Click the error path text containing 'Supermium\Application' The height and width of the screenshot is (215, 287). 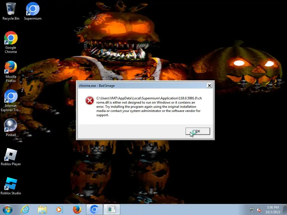tap(149, 98)
